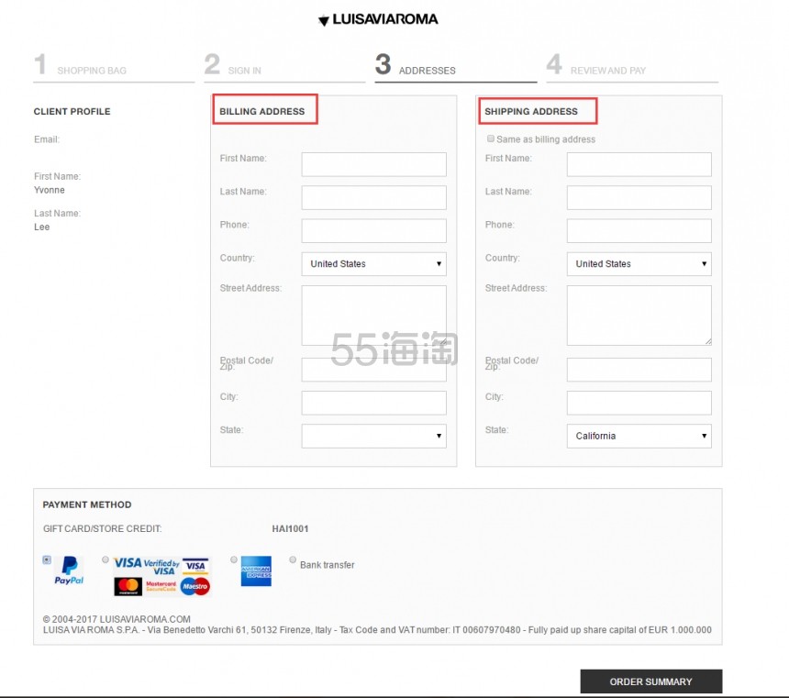Open the billing Country dropdown

point(373,264)
